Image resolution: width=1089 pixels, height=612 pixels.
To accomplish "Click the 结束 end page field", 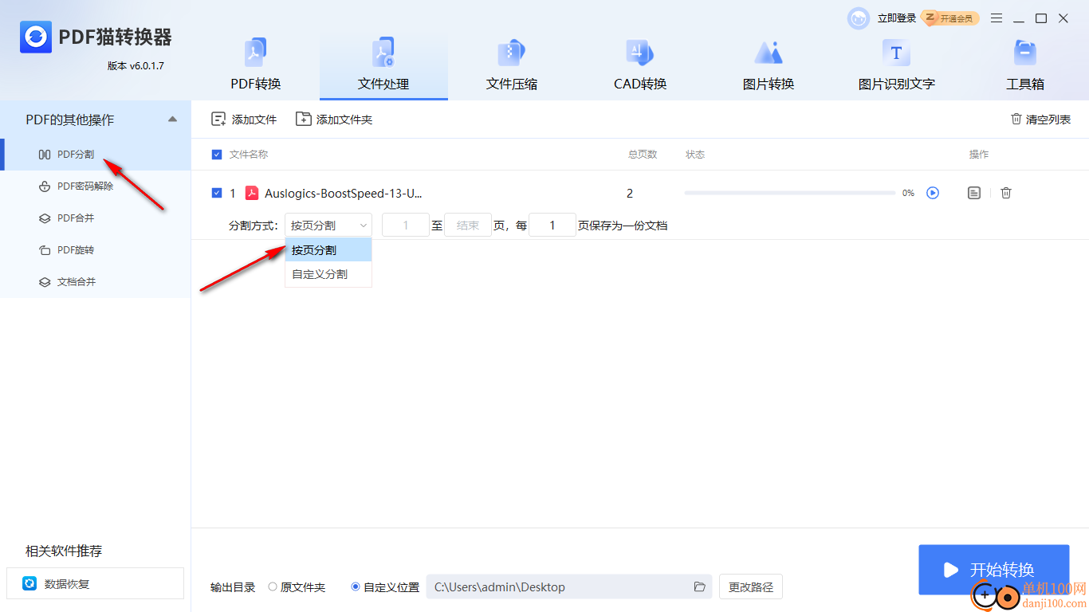I will pos(468,226).
